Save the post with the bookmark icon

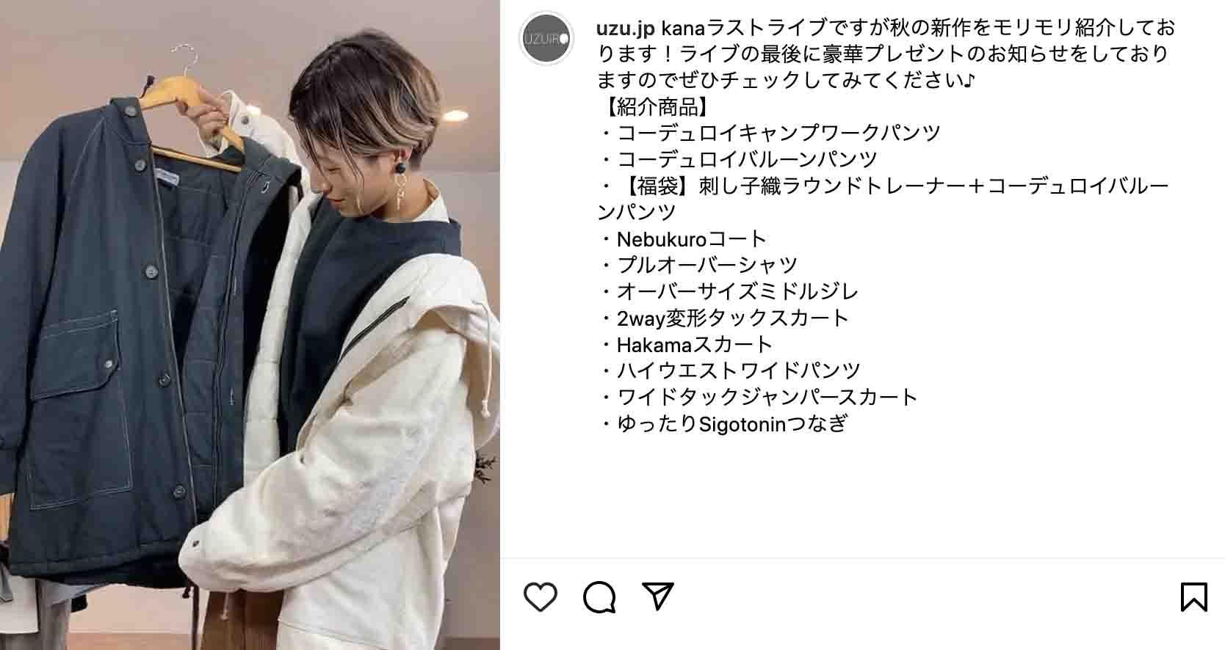(x=1194, y=597)
